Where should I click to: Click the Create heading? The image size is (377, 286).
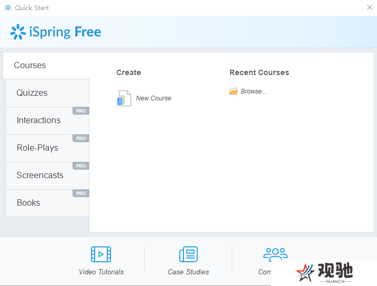pos(128,72)
